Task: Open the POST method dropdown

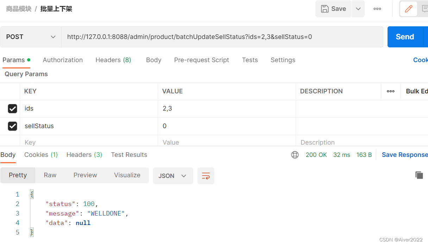Action: 31,37
